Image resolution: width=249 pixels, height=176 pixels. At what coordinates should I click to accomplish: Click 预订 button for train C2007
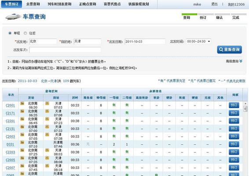tap(234, 168)
